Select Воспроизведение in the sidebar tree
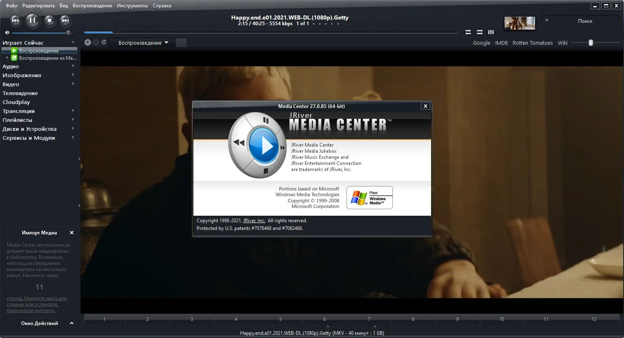This screenshot has width=624, height=338. click(39, 51)
